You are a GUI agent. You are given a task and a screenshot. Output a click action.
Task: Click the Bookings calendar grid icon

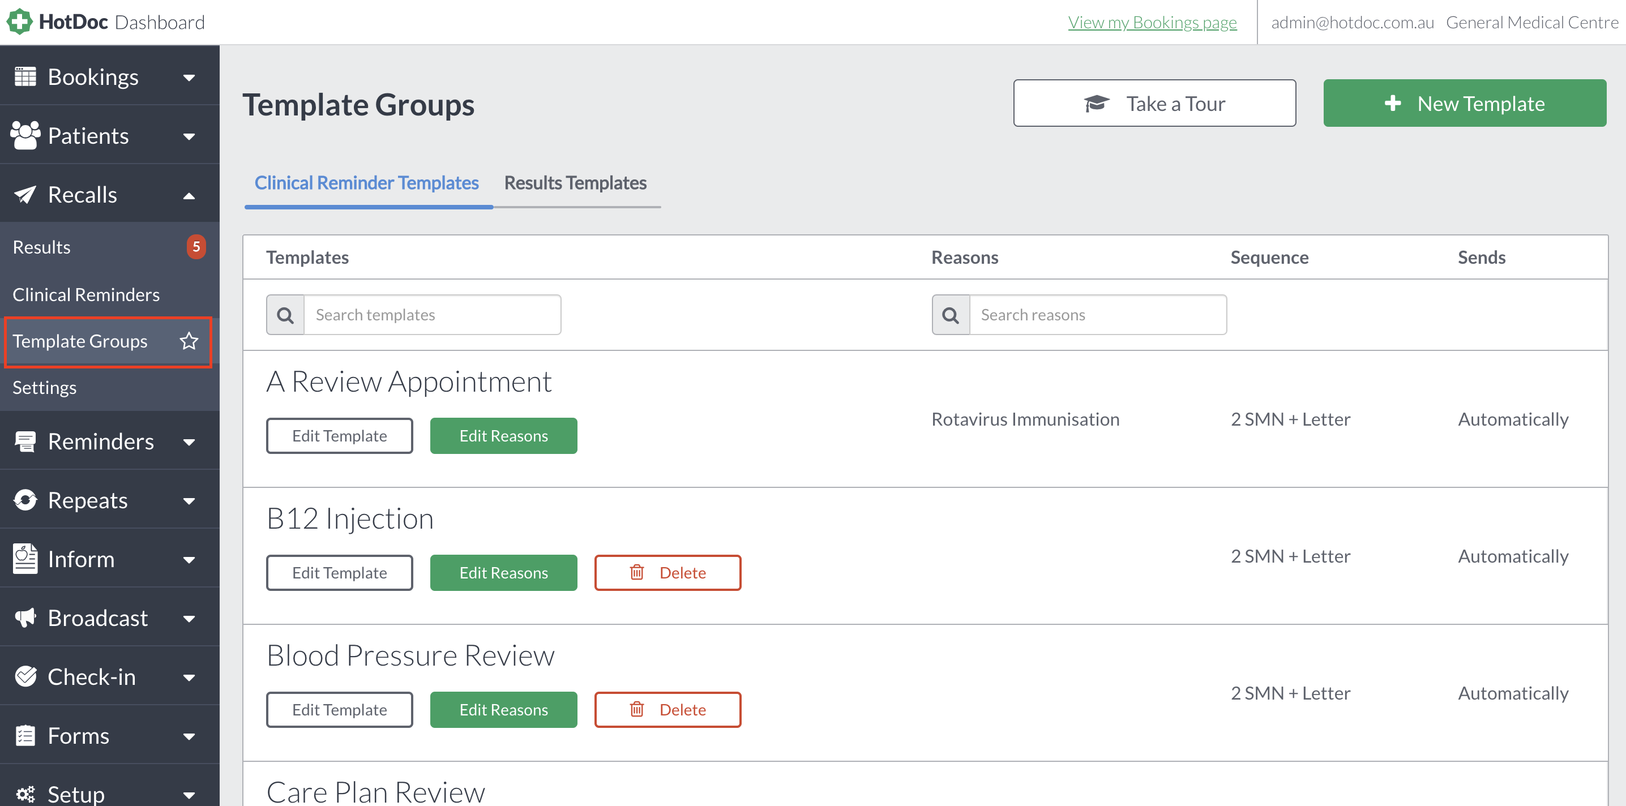click(x=25, y=76)
